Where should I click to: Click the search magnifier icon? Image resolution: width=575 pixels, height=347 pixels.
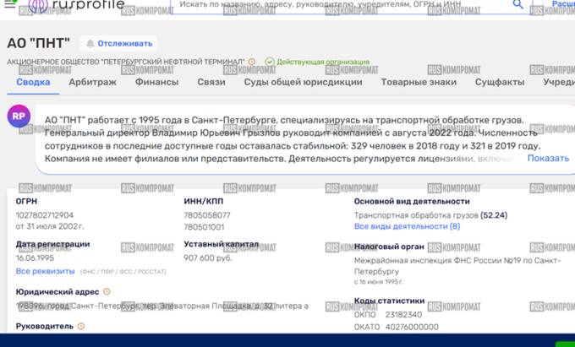517,4
